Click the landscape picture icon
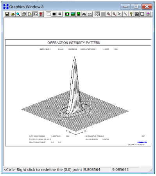 coord(73,14)
